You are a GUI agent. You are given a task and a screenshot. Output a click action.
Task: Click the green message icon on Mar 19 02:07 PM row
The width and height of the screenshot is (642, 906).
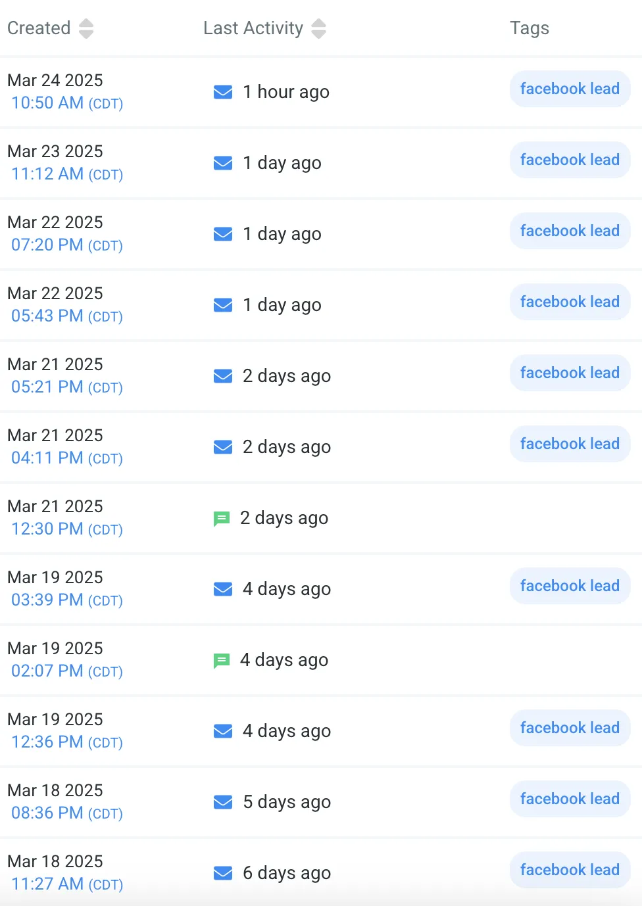[222, 661]
